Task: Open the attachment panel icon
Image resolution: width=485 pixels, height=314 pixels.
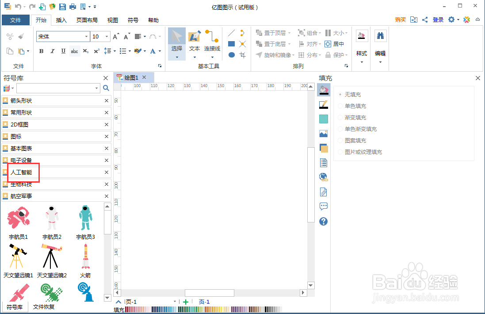Action: [x=324, y=192]
